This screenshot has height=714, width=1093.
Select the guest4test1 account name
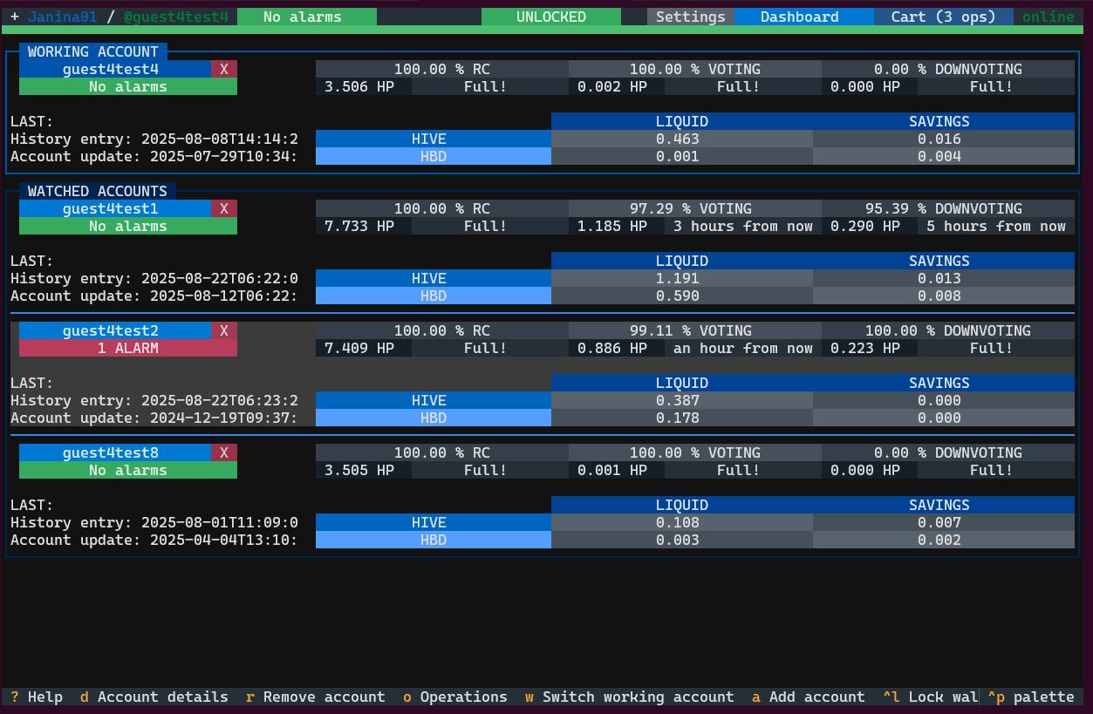(x=115, y=208)
